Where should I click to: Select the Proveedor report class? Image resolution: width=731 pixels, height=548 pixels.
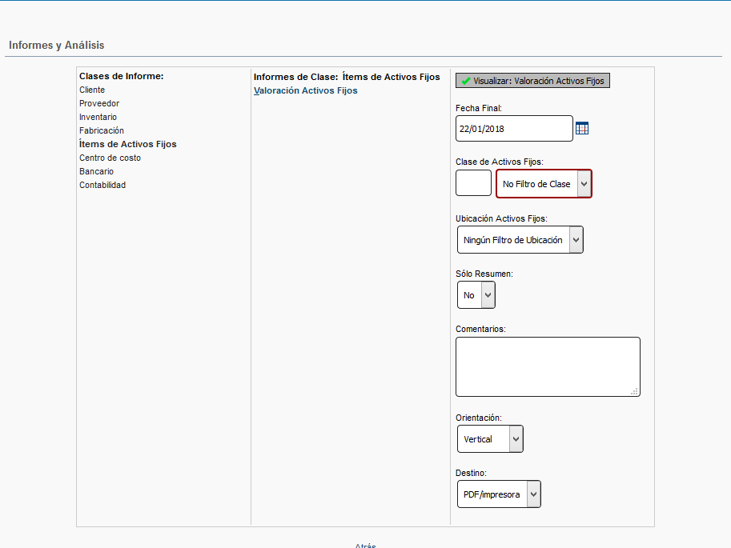[99, 103]
